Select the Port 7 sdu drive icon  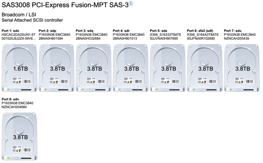point(242,68)
